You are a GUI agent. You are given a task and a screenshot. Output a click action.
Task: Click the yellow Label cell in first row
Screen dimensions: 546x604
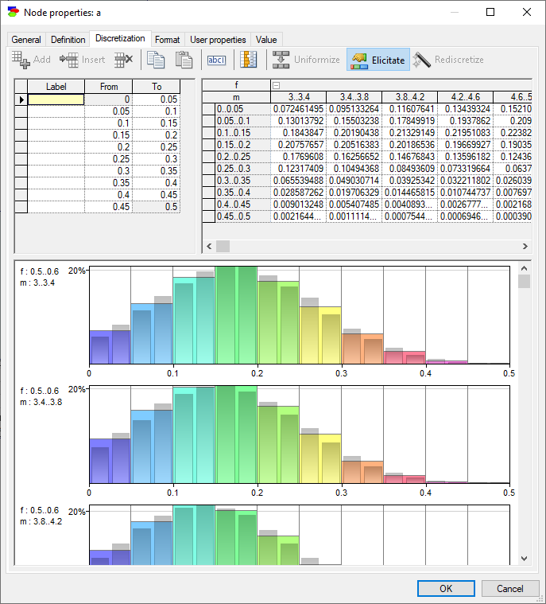(56, 99)
